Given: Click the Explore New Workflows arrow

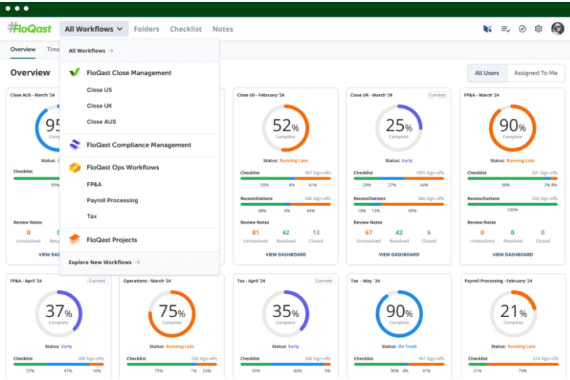Looking at the screenshot, I should [x=137, y=262].
